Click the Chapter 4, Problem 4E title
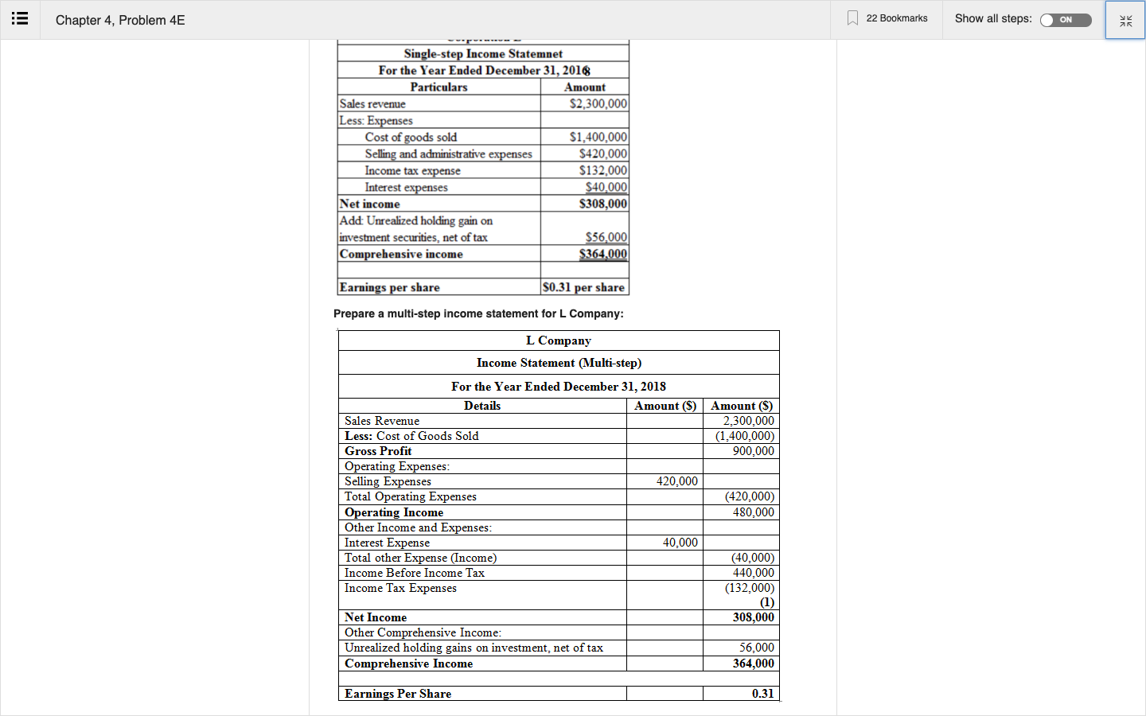 tap(120, 20)
